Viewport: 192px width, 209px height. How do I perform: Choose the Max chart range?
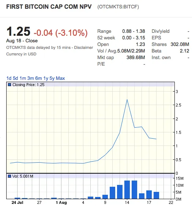point(60,78)
